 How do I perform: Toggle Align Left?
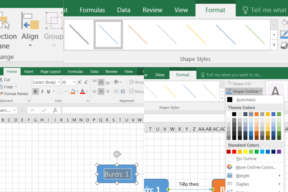pos(94,91)
